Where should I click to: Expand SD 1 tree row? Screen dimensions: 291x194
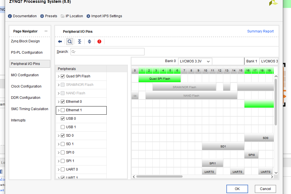pyautogui.click(x=59, y=144)
